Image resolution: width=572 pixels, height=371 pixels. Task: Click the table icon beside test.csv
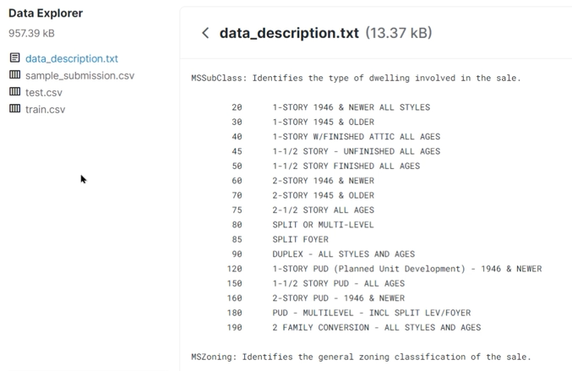14,92
